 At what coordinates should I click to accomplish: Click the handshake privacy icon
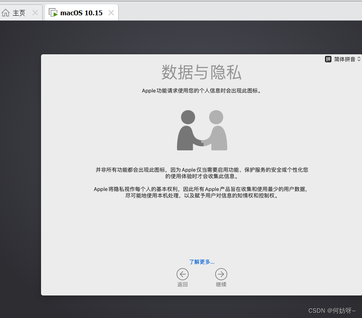point(202,130)
